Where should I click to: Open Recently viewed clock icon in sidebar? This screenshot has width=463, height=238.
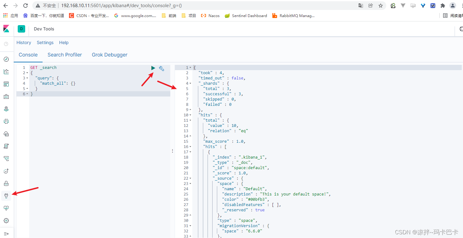(x=6, y=44)
